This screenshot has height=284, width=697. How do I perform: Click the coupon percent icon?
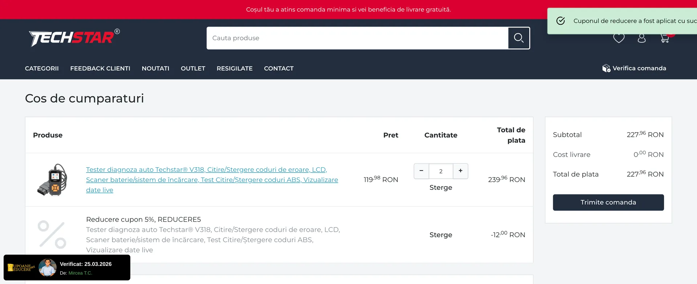pyautogui.click(x=52, y=235)
